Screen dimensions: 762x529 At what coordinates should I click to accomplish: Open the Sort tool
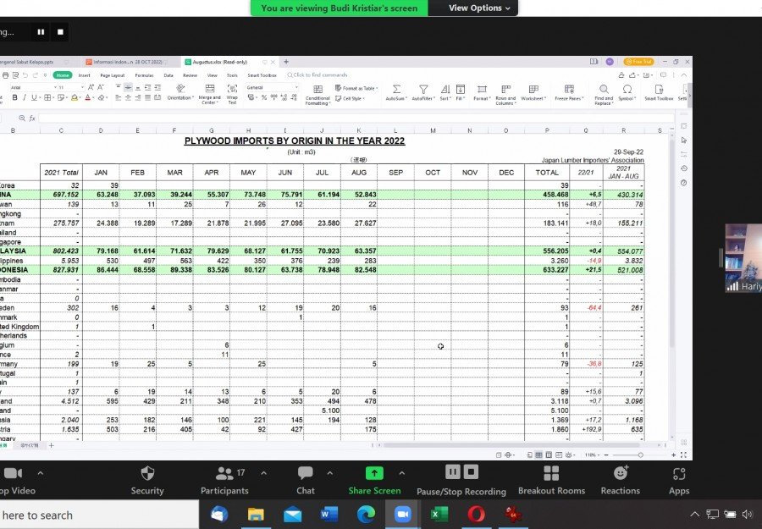(x=444, y=92)
